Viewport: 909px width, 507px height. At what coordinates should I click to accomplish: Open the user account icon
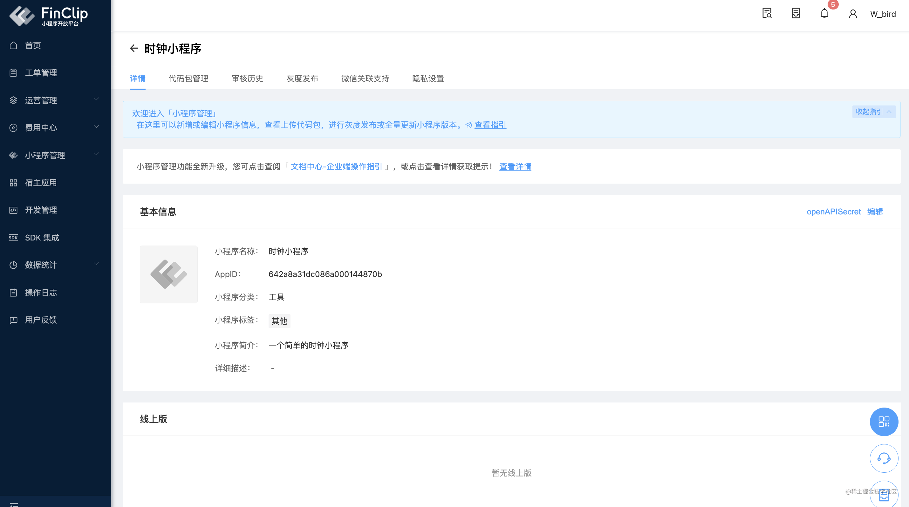853,13
